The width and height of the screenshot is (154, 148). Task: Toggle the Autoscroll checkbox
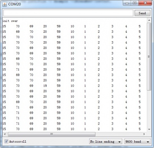pos(6,141)
